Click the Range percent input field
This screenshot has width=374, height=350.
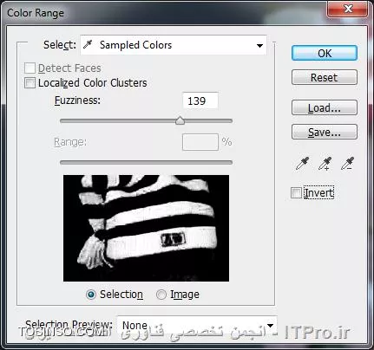pos(200,142)
